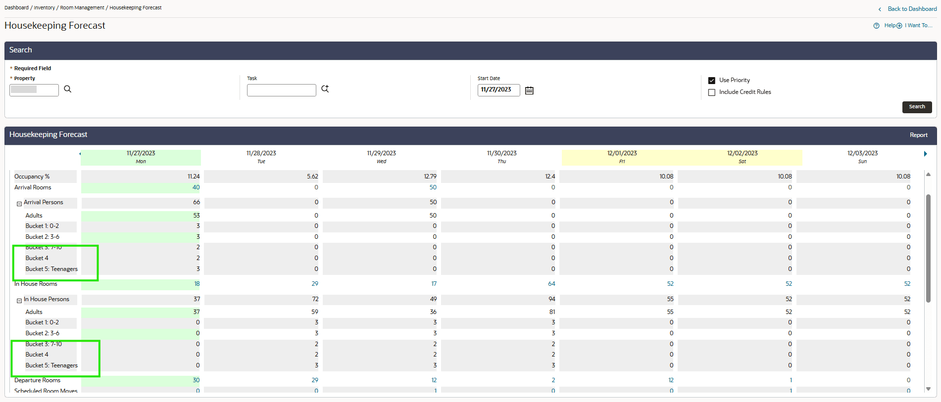This screenshot has height=402, width=941.
Task: Open the Start Date calendar picker
Action: [529, 90]
